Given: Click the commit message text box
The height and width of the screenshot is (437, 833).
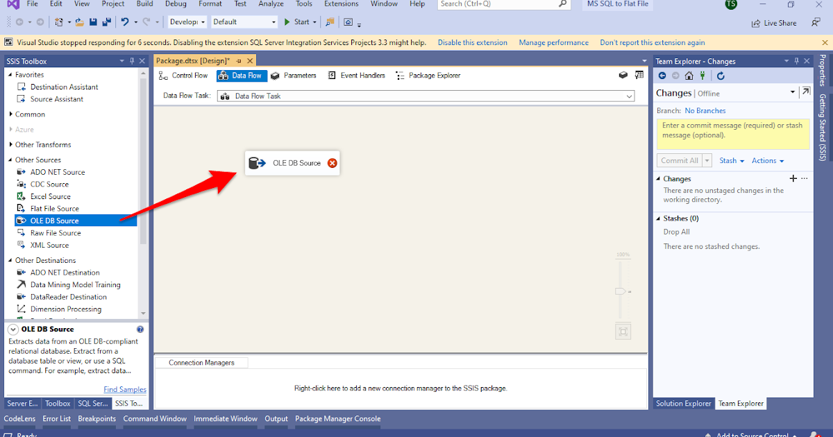Looking at the screenshot, I should [x=733, y=134].
